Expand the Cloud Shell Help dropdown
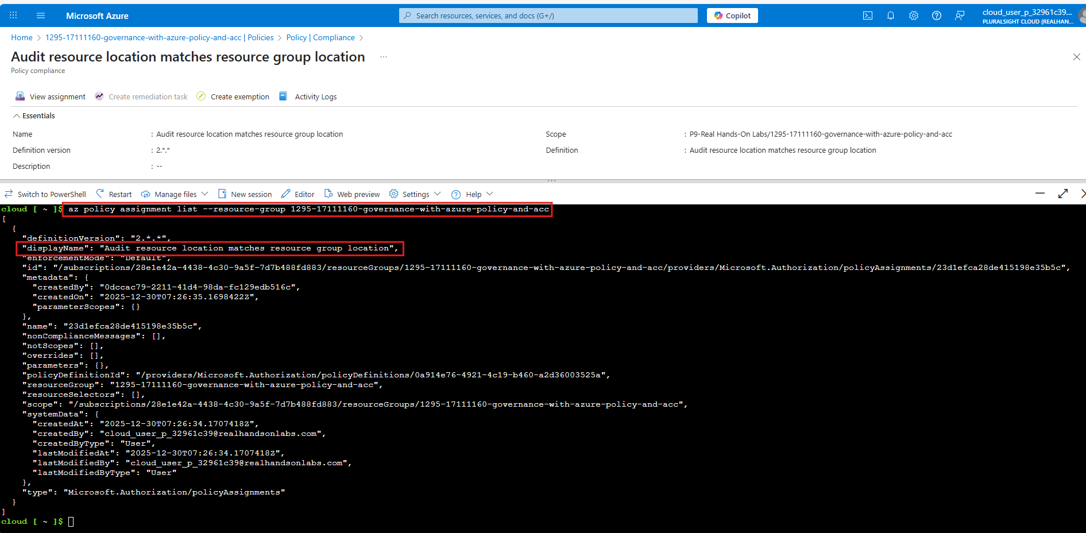 point(472,194)
